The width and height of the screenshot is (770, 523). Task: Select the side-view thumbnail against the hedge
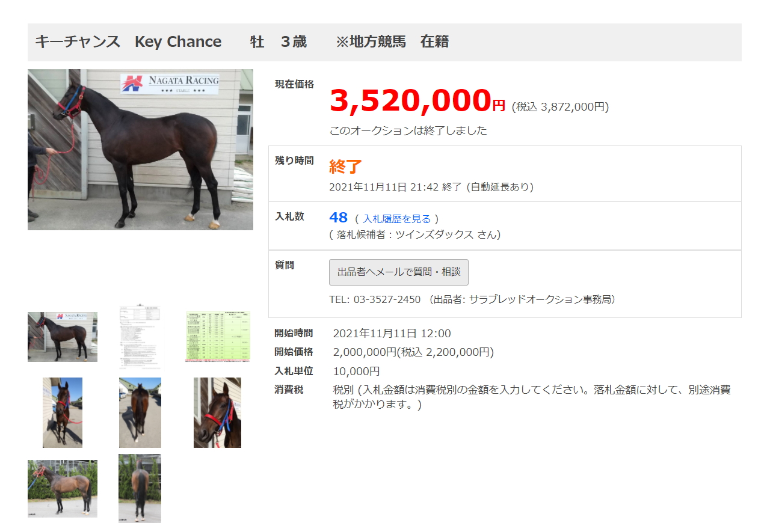[x=63, y=489]
